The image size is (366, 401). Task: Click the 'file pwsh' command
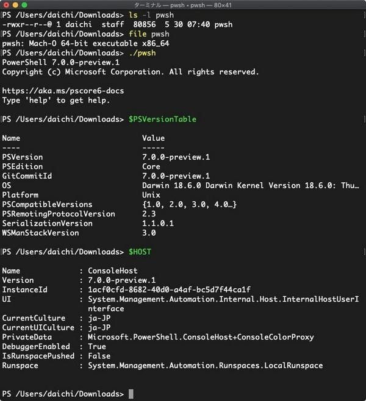click(149, 34)
